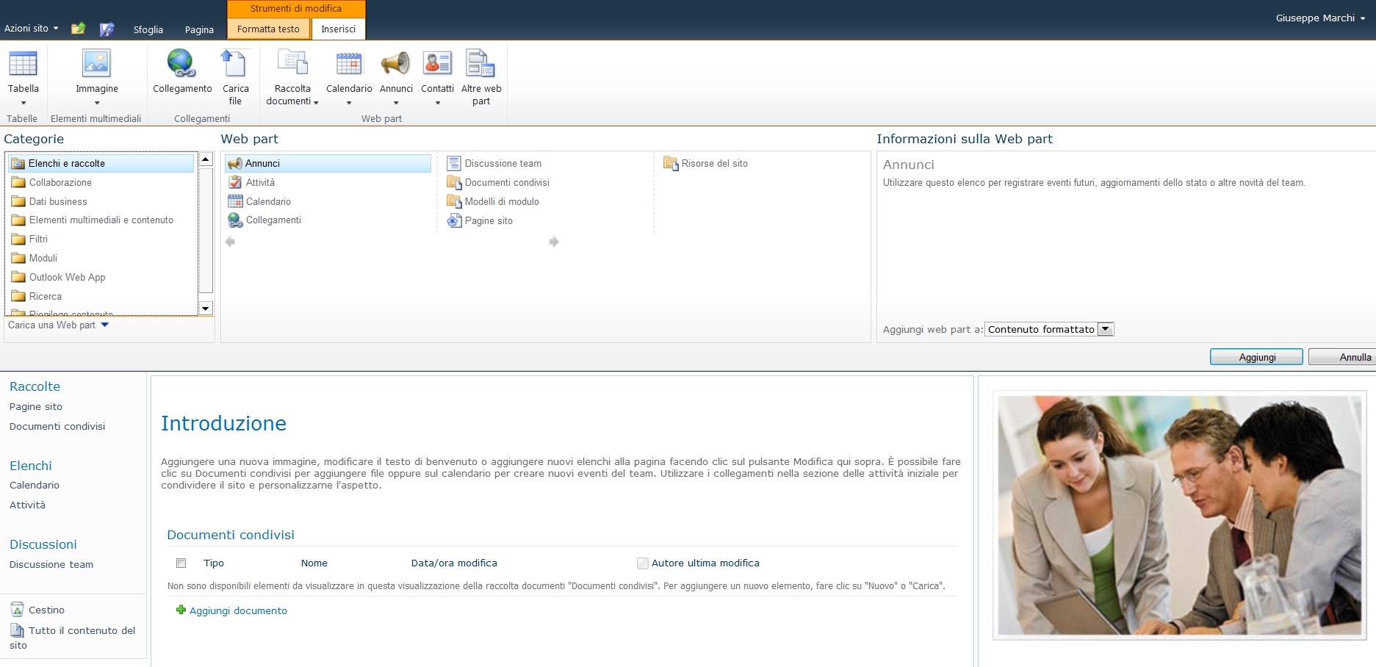Click the Calendario ribbon icon
Image resolution: width=1376 pixels, height=667 pixels.
coord(349,64)
